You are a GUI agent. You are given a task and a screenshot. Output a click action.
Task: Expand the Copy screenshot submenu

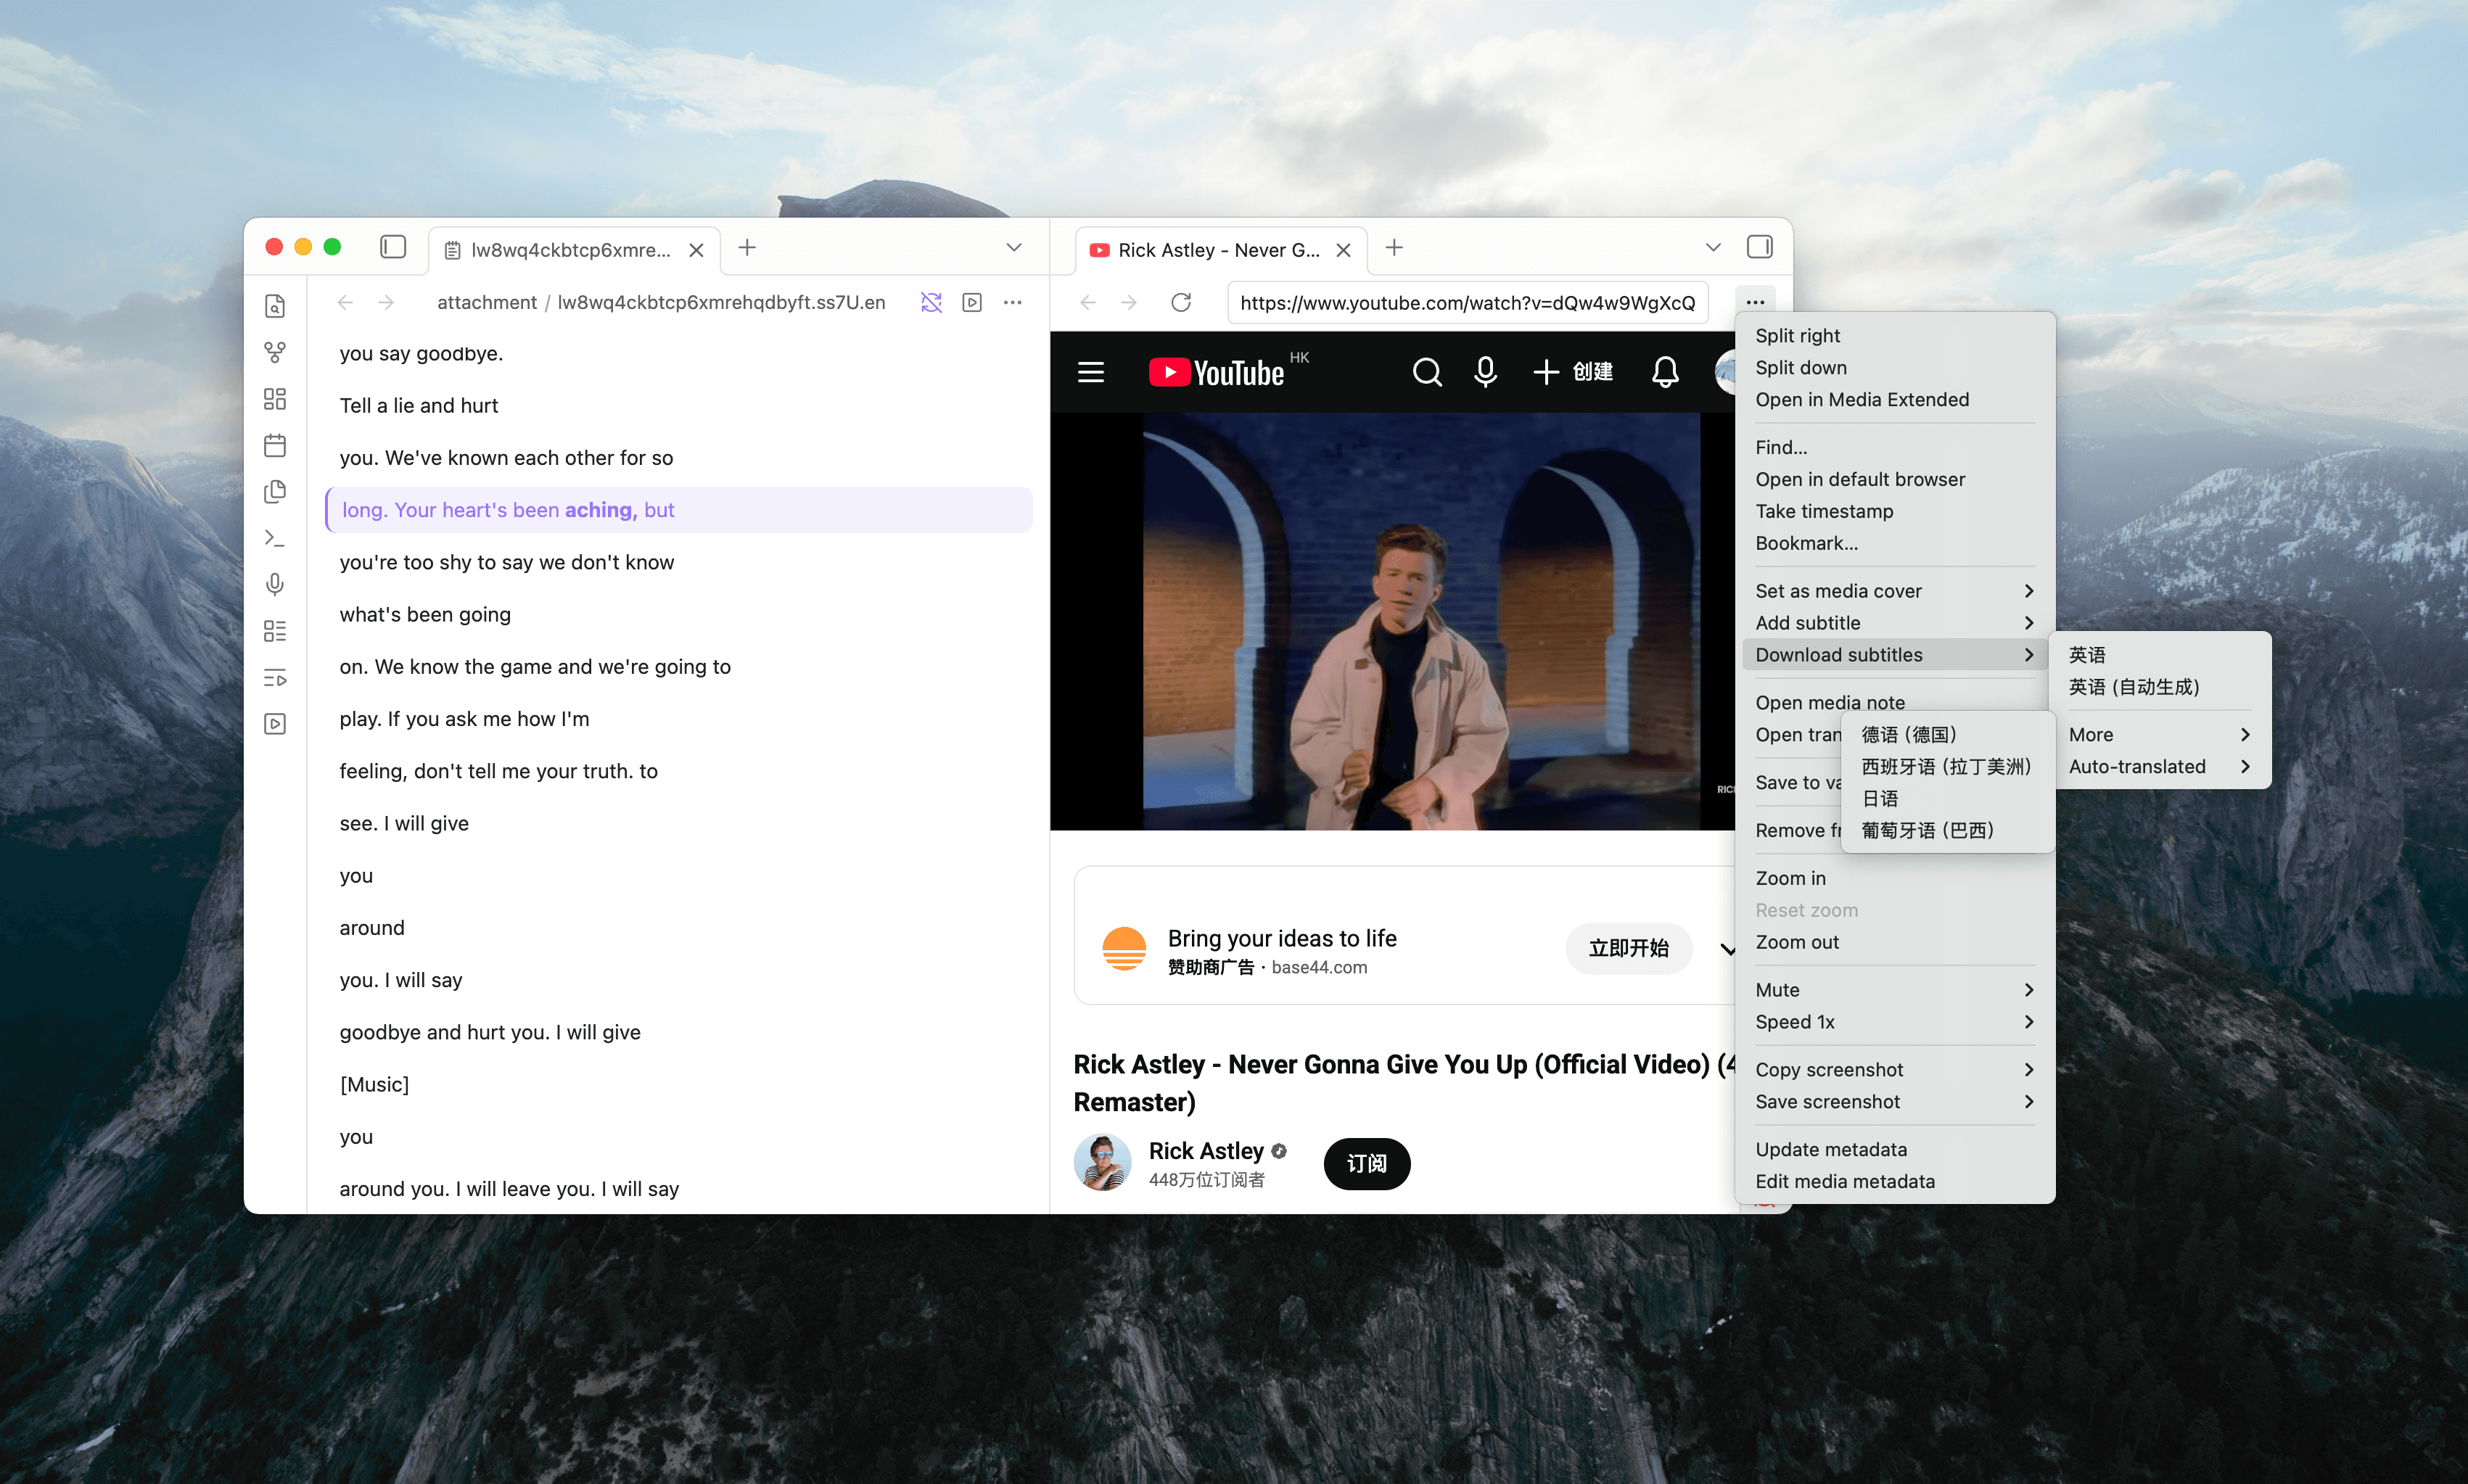coord(1895,1070)
